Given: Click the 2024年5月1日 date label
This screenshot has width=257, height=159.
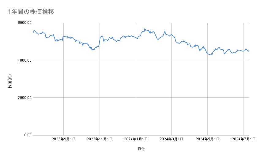Looking at the screenshot, I should [x=207, y=139].
